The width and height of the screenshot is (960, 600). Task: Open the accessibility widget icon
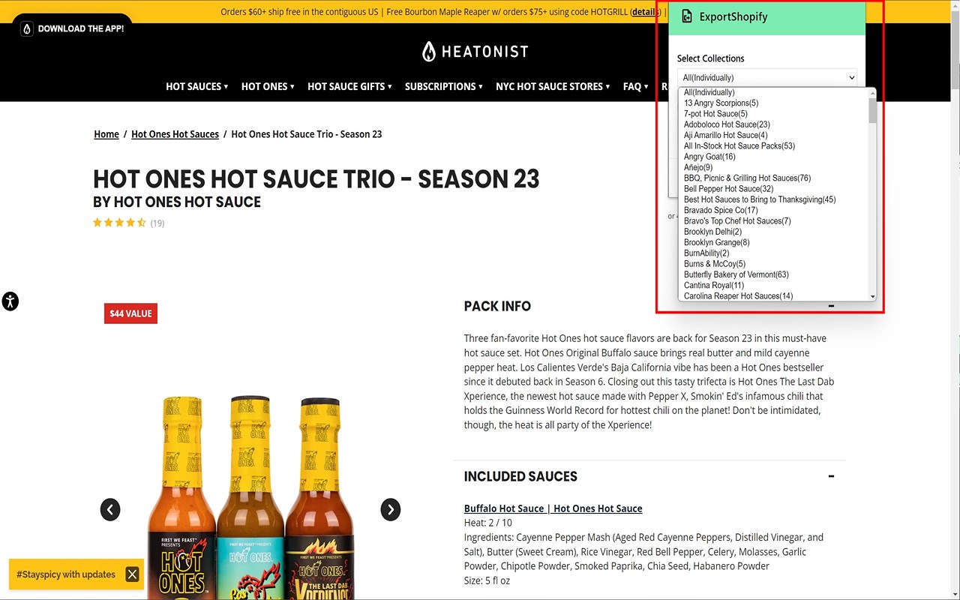tap(10, 301)
